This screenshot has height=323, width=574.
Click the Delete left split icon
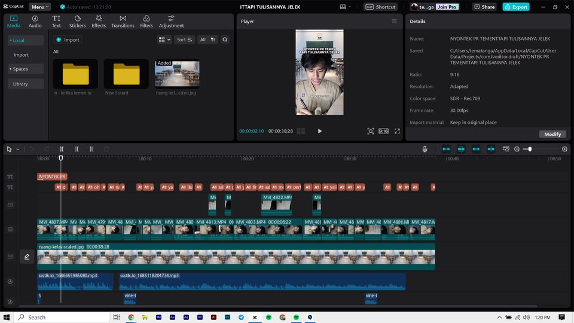pos(77,149)
